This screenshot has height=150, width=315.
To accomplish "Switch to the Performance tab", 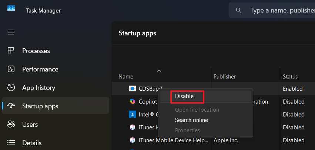I will pos(56,69).
